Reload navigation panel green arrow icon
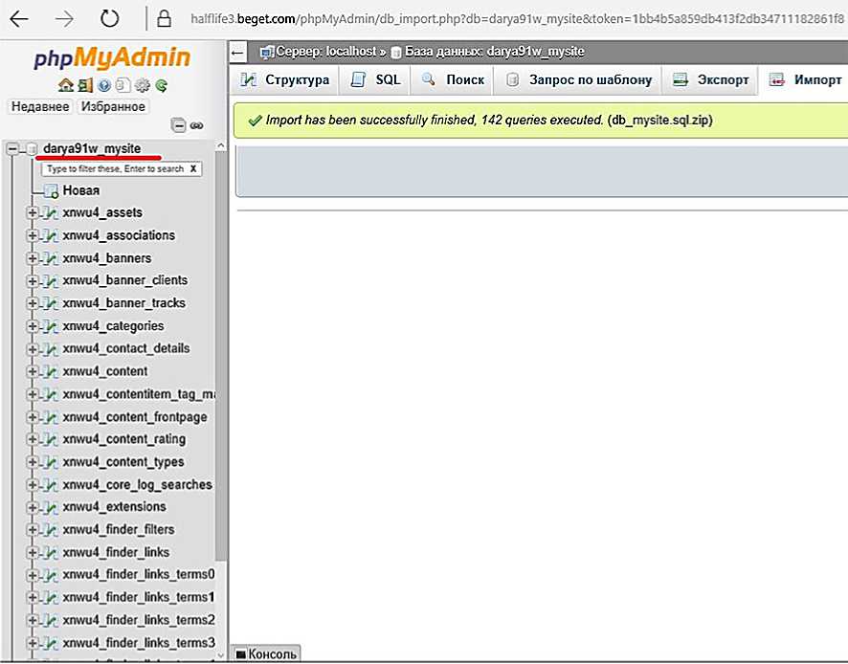 click(161, 85)
